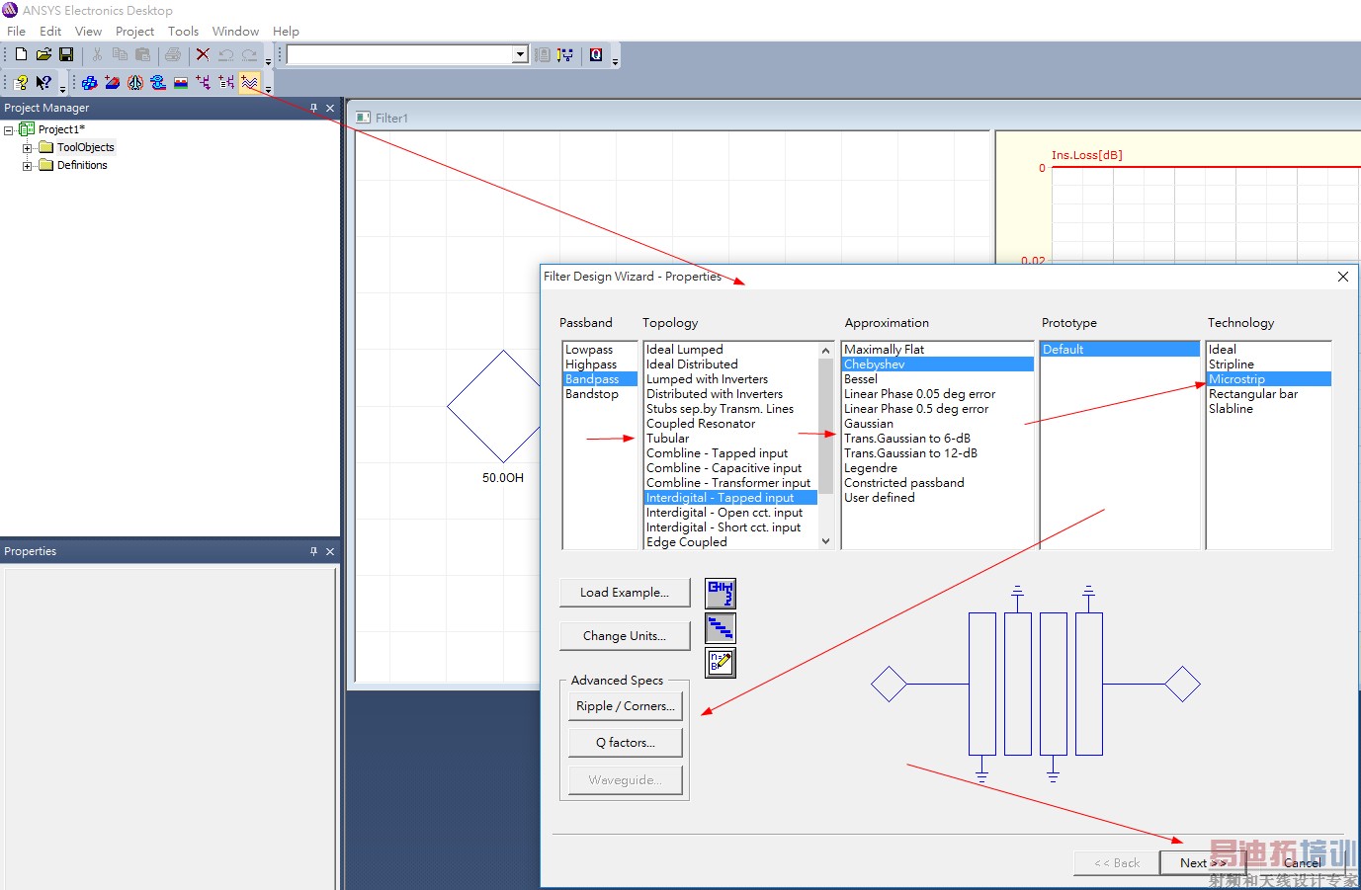Screen dimensions: 1361x890
Task: Pin the Properties panel
Action: coord(313,551)
